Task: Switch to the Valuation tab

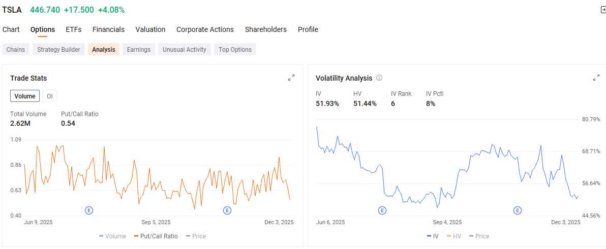Action: click(150, 29)
